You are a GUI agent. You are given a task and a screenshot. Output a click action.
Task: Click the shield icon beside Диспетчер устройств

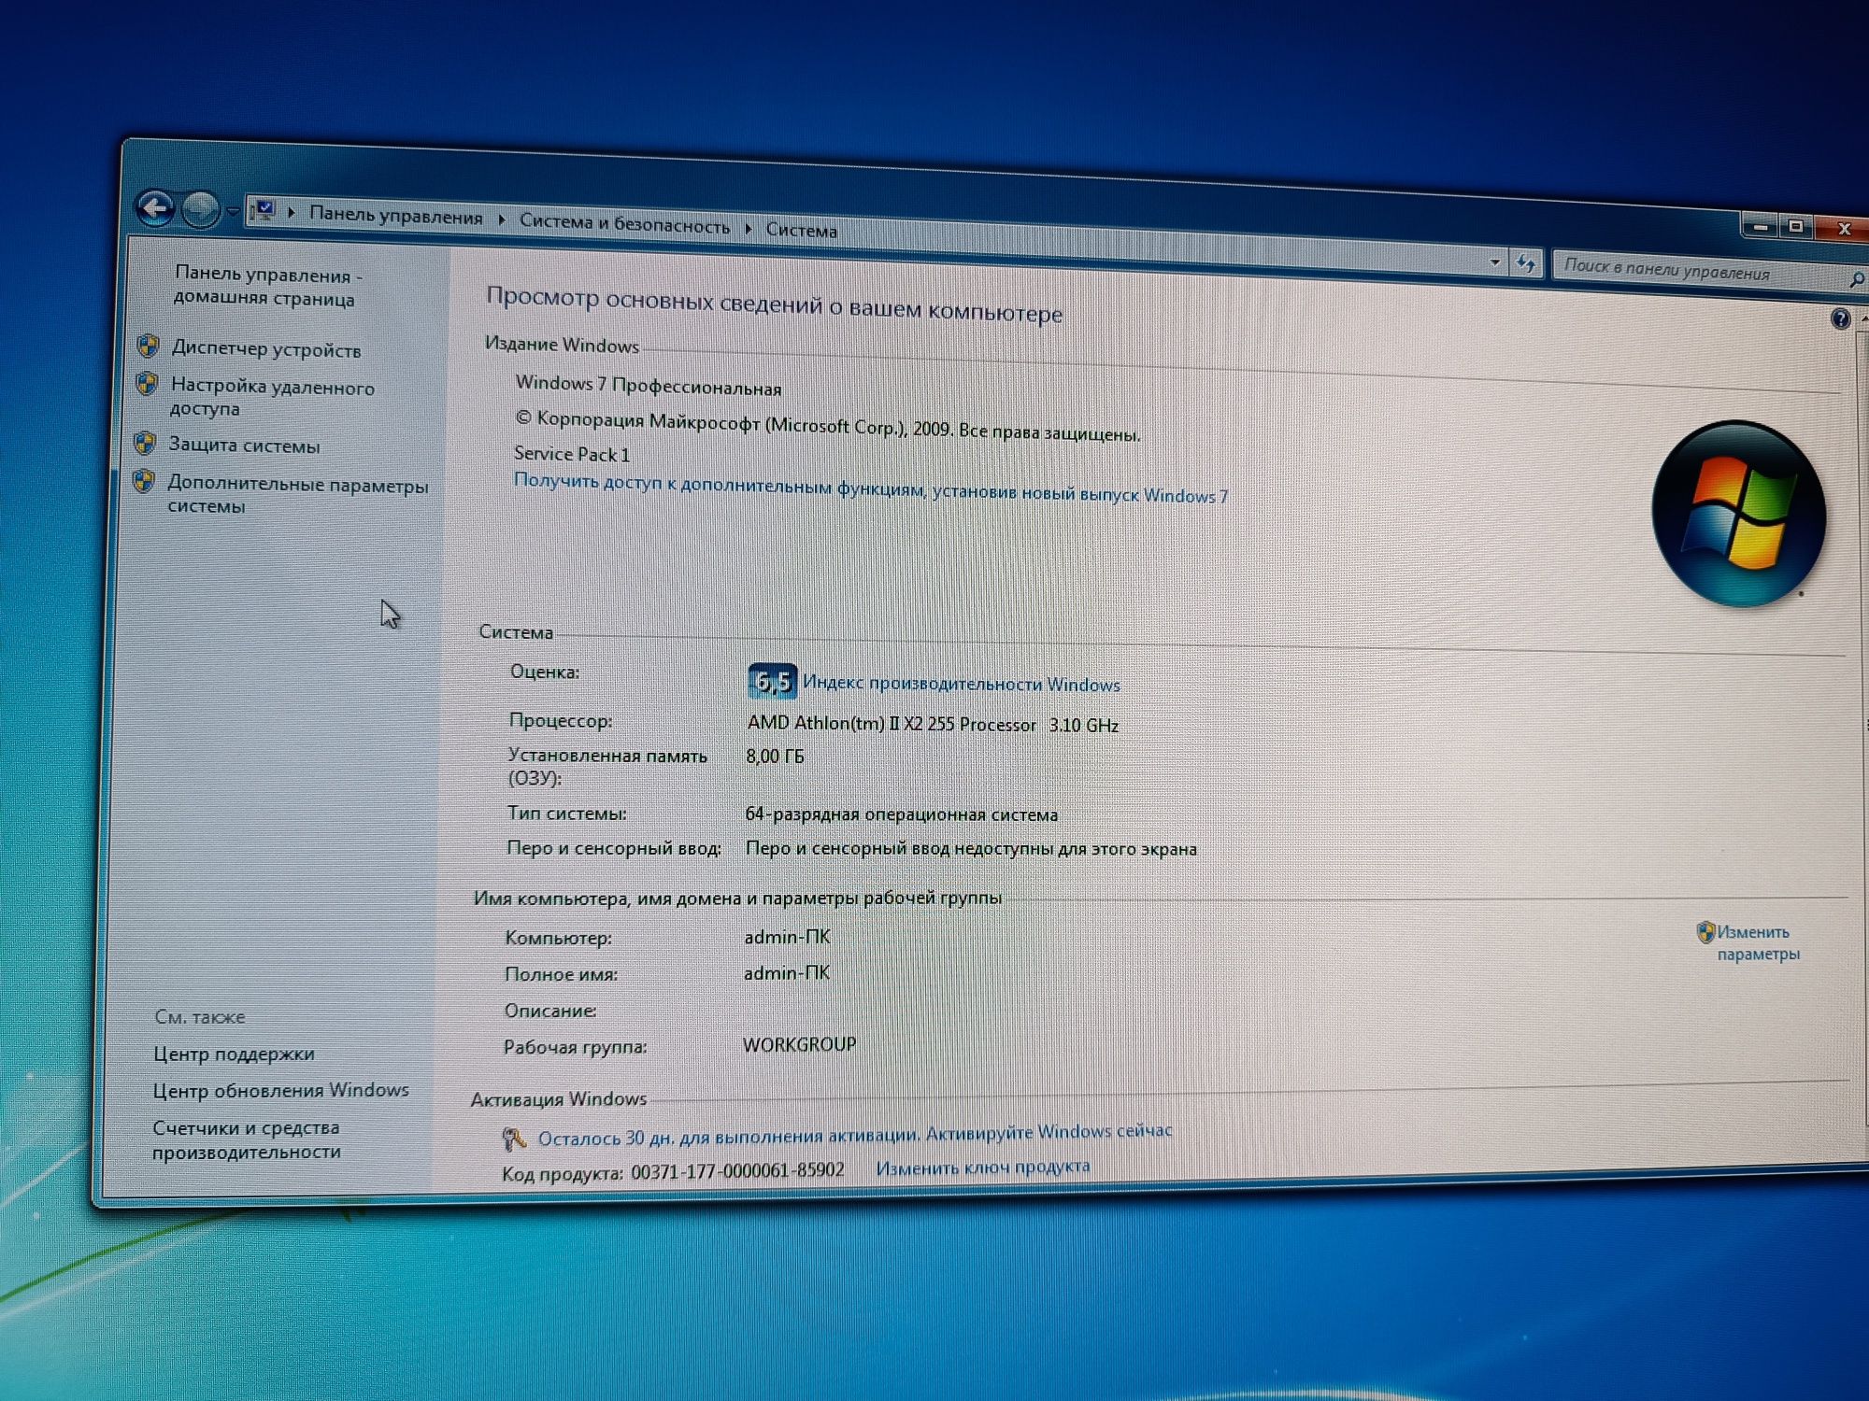click(148, 346)
